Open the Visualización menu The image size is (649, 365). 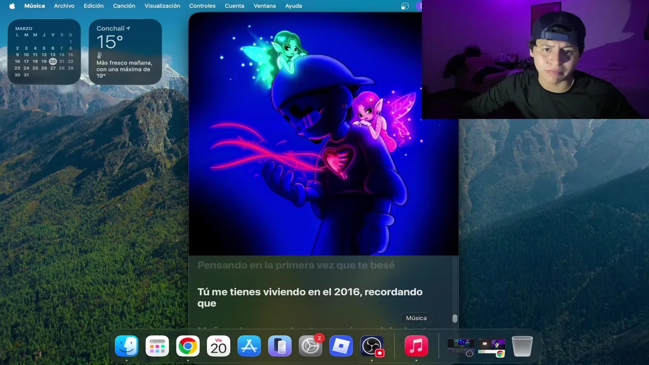pyautogui.click(x=162, y=6)
